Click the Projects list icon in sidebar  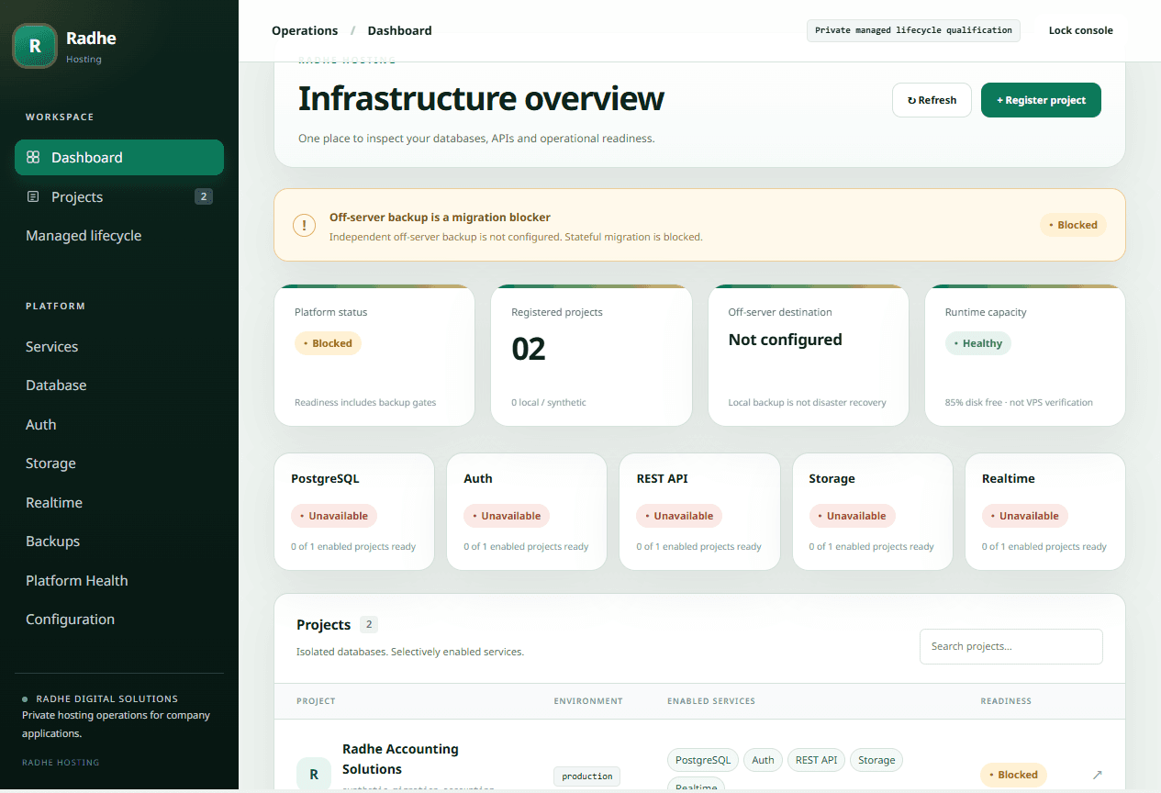(33, 196)
